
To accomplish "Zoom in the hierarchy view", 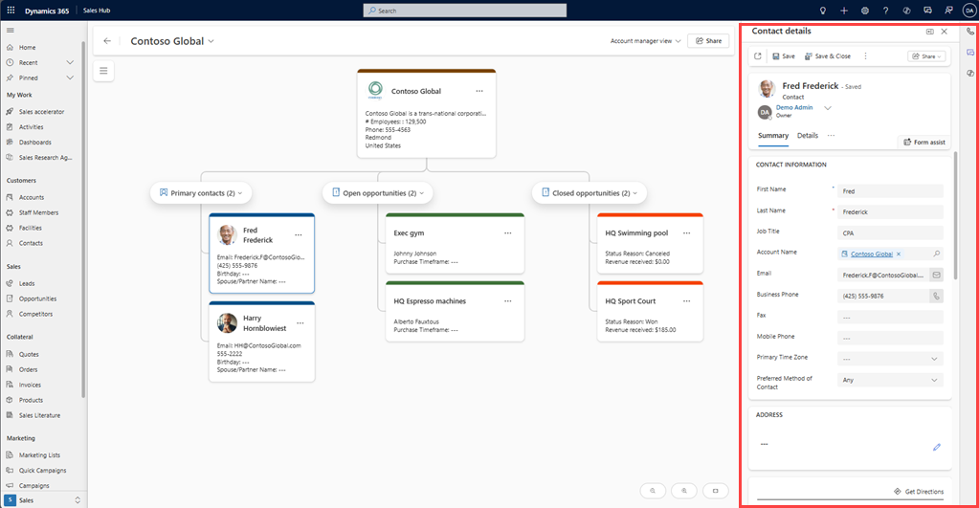I will pyautogui.click(x=683, y=491).
